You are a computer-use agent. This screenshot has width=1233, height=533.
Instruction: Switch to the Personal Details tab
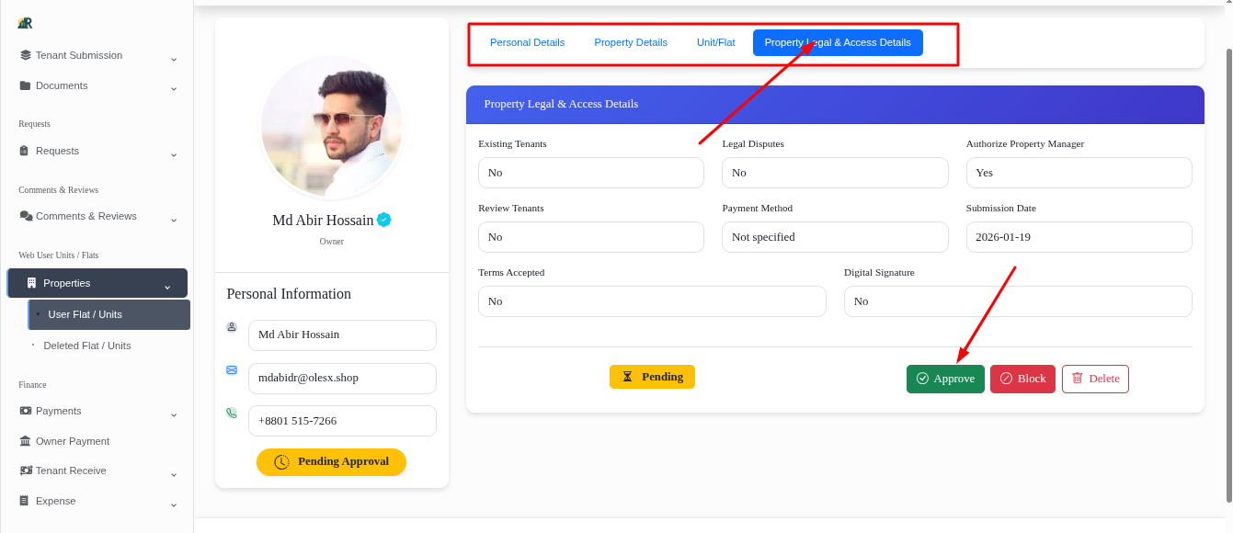click(527, 42)
